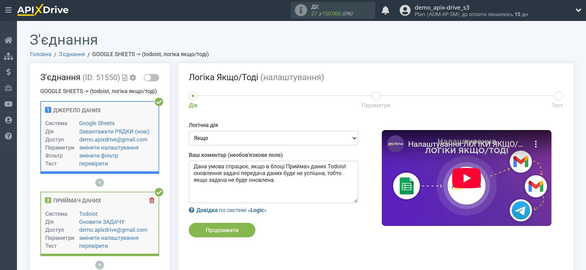Click the ApiXDrive channel avatar on video
Image resolution: width=586 pixels, height=270 pixels.
[x=396, y=144]
